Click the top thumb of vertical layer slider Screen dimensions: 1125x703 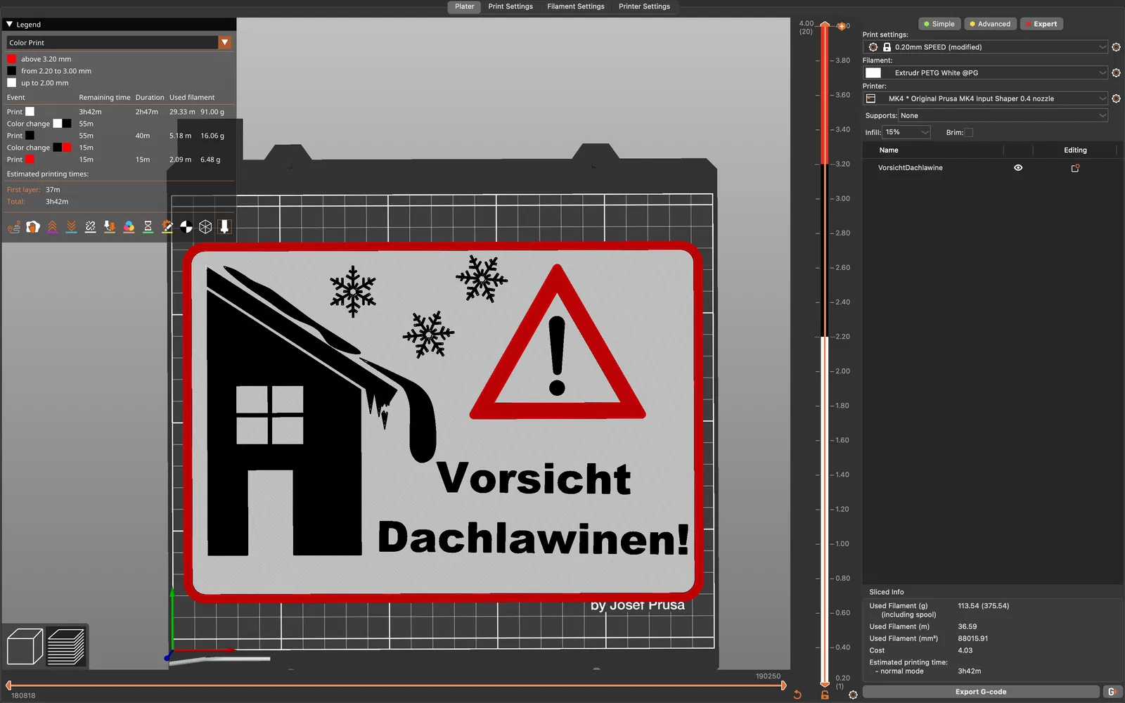[825, 25]
